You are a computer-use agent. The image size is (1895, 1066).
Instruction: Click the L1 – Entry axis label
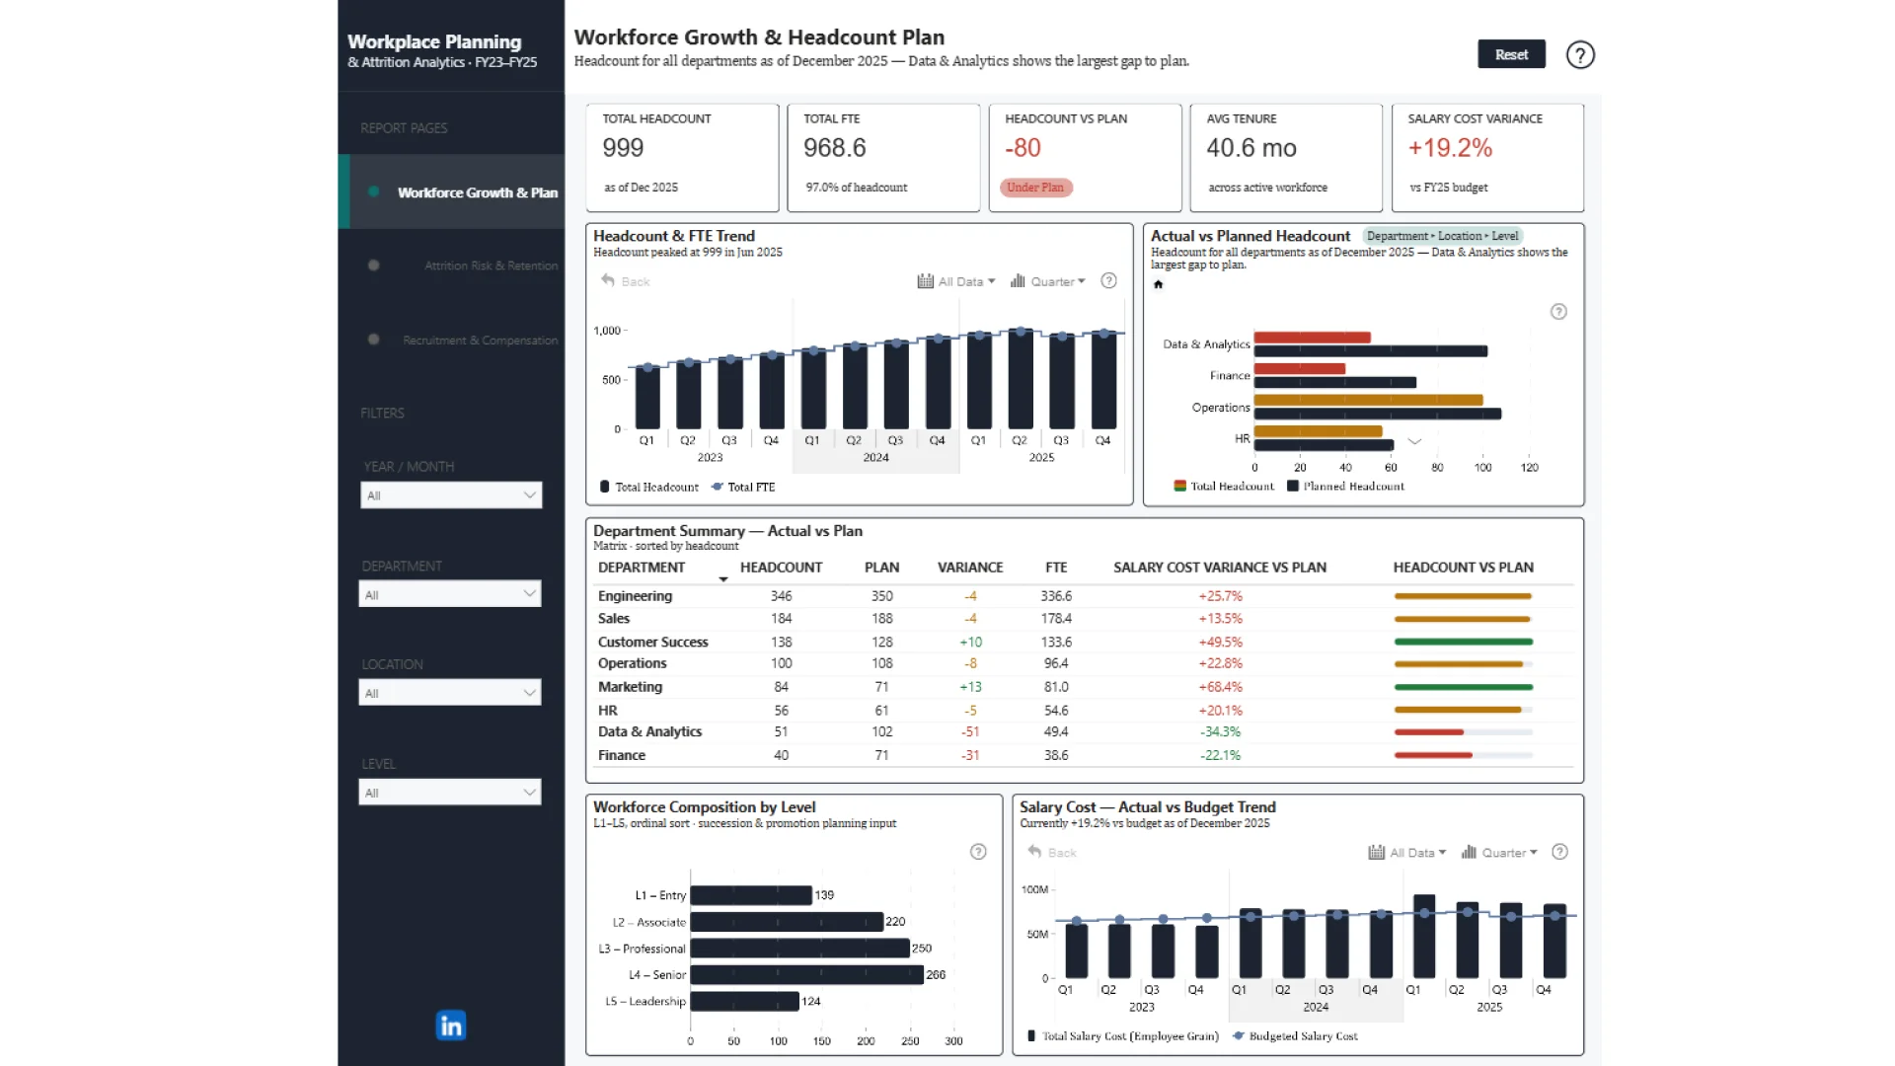click(x=659, y=895)
